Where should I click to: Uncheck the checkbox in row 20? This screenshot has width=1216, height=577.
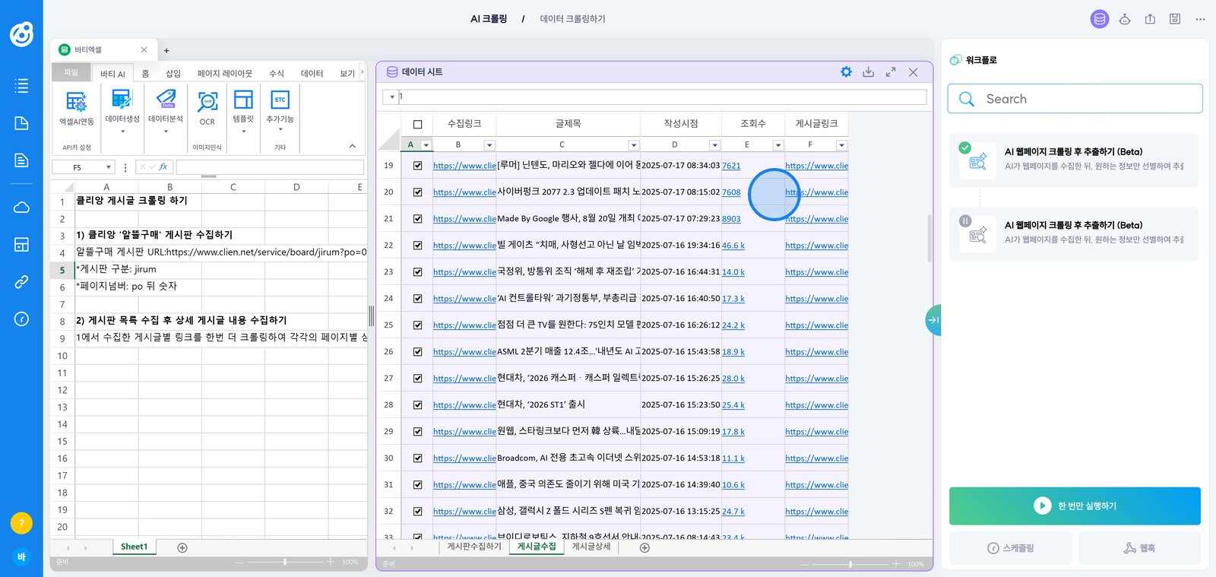pos(417,192)
